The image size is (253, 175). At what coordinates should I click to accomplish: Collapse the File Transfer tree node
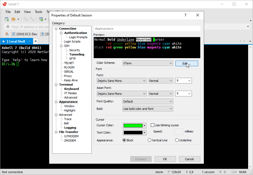point(56,132)
